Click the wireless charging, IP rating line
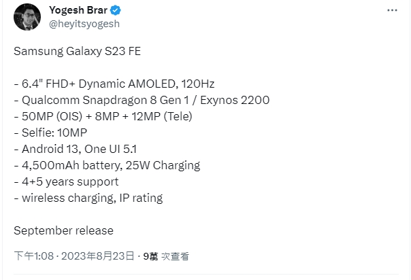Image resolution: width=411 pixels, height=280 pixels. pyautogui.click(x=88, y=198)
